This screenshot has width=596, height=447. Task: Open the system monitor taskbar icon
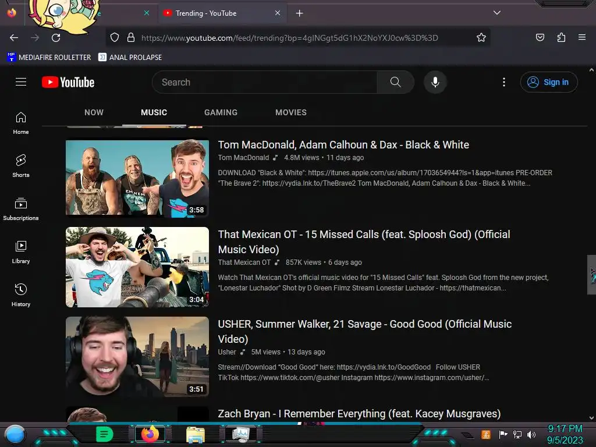pos(241,434)
